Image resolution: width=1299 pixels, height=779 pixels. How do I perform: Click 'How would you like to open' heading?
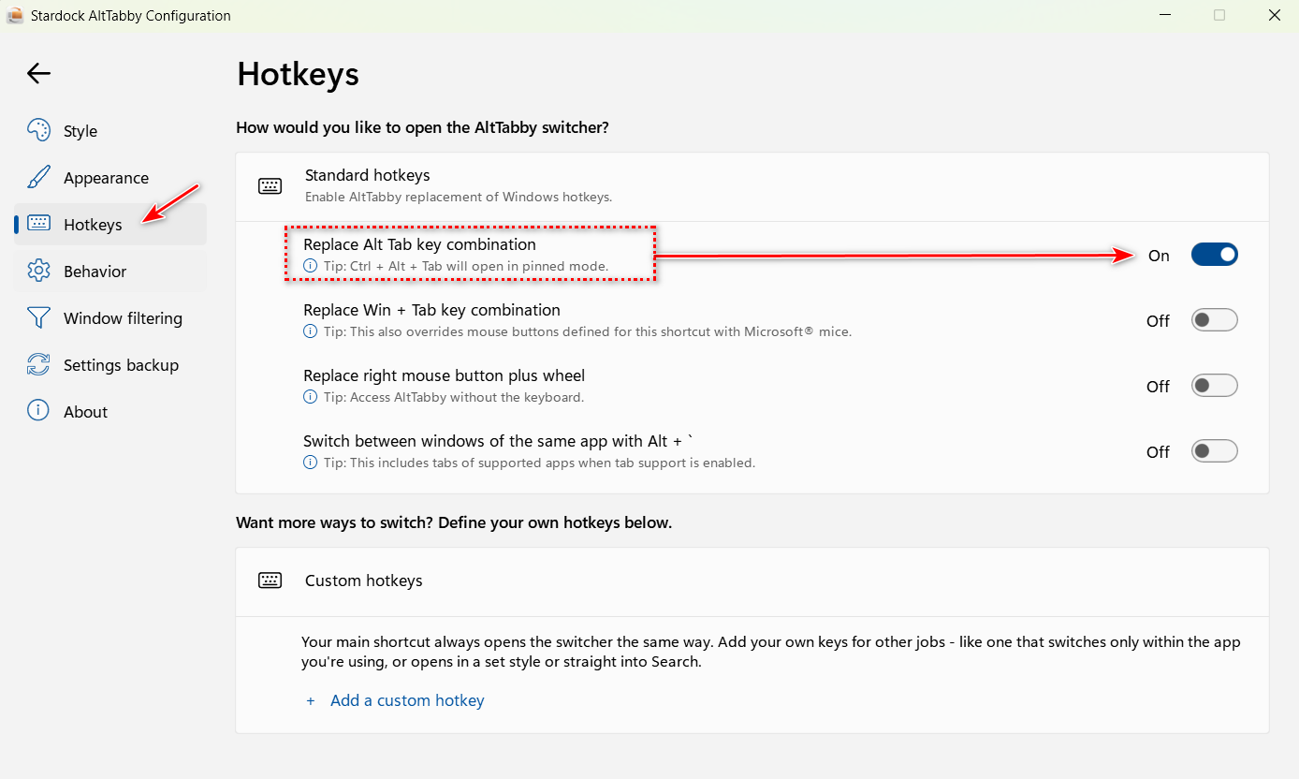click(x=422, y=127)
